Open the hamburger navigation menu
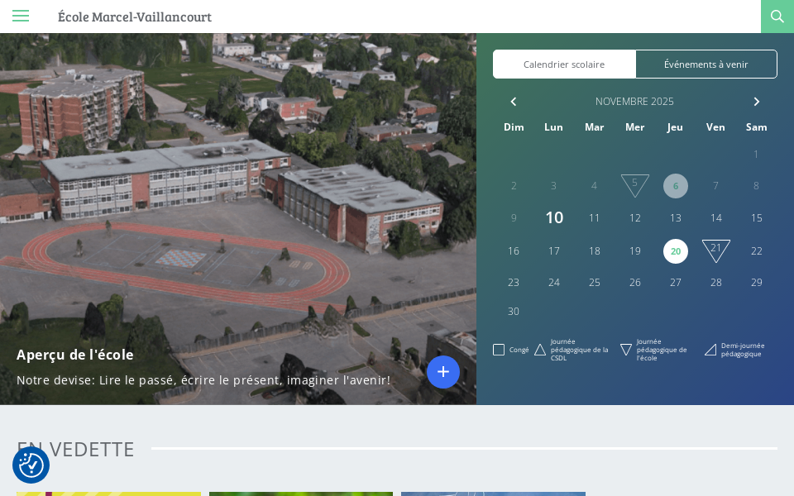This screenshot has width=794, height=496. tap(21, 16)
